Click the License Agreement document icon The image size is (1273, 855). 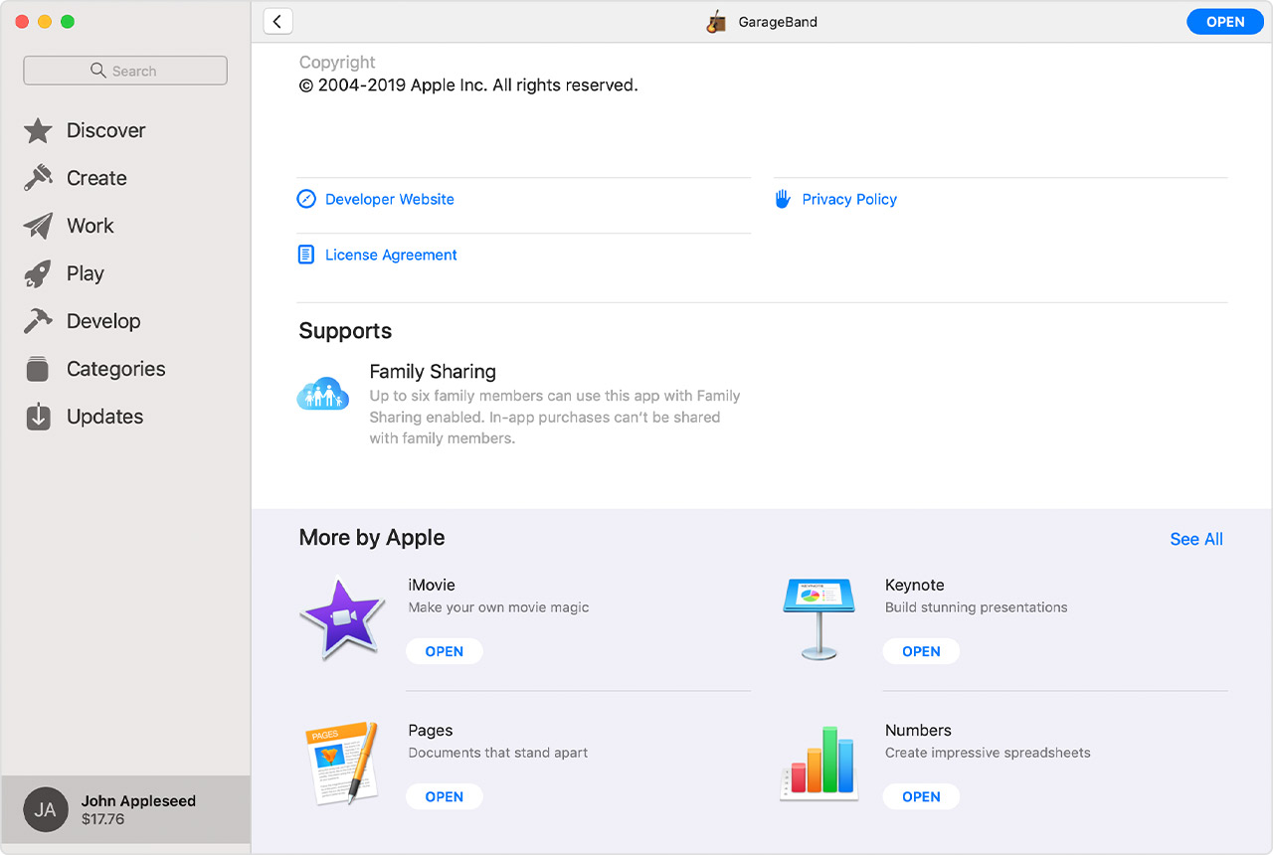point(306,255)
